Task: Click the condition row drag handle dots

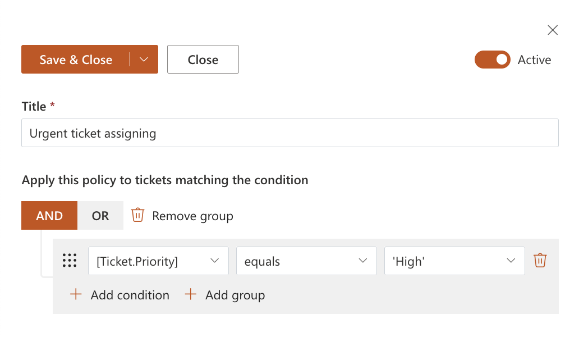Action: tap(70, 261)
